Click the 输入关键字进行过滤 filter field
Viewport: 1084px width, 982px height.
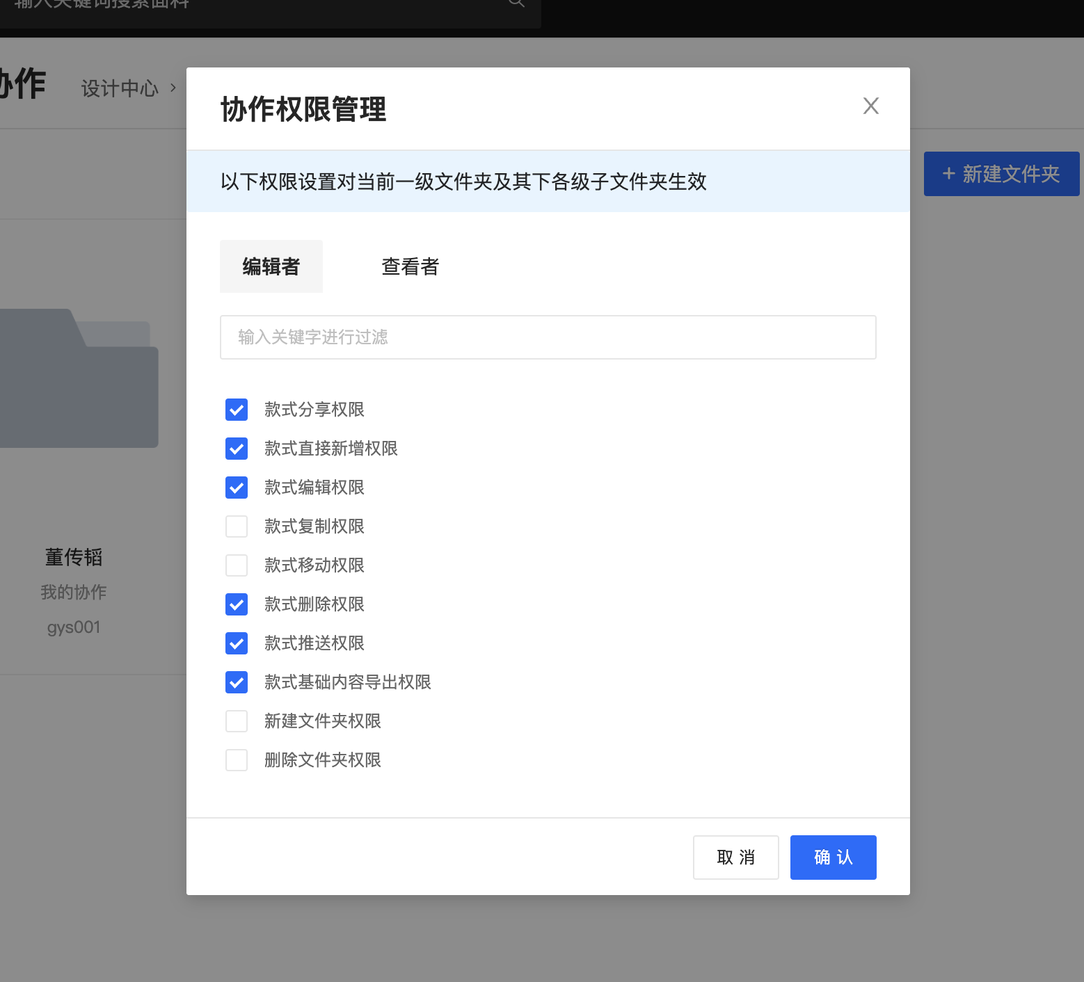coord(548,337)
